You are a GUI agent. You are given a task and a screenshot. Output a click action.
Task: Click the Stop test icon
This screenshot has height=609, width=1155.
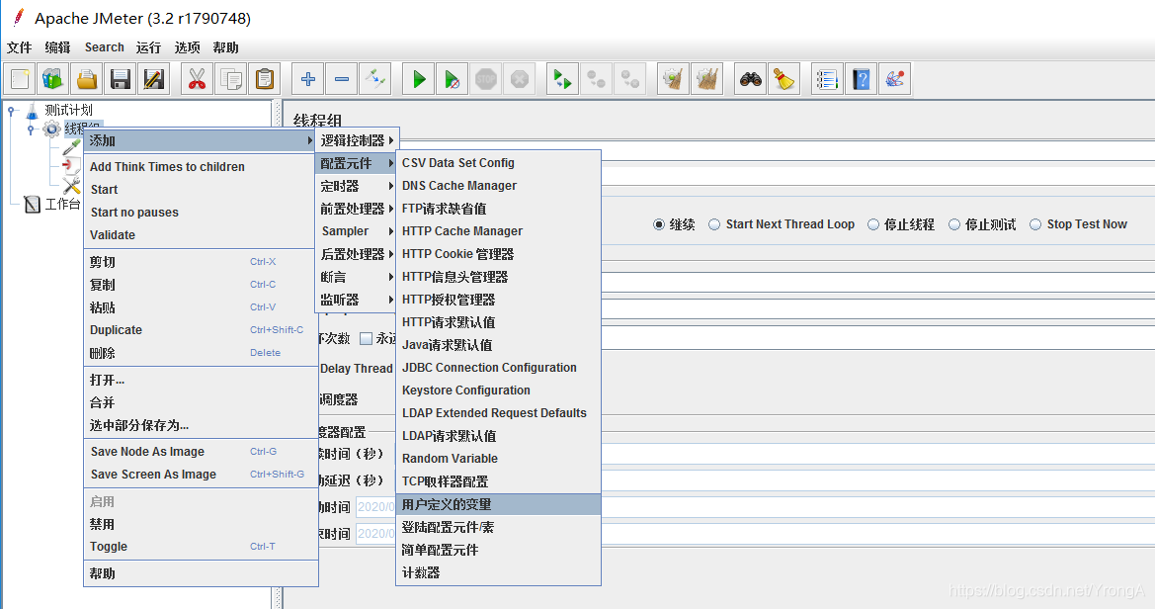(486, 79)
